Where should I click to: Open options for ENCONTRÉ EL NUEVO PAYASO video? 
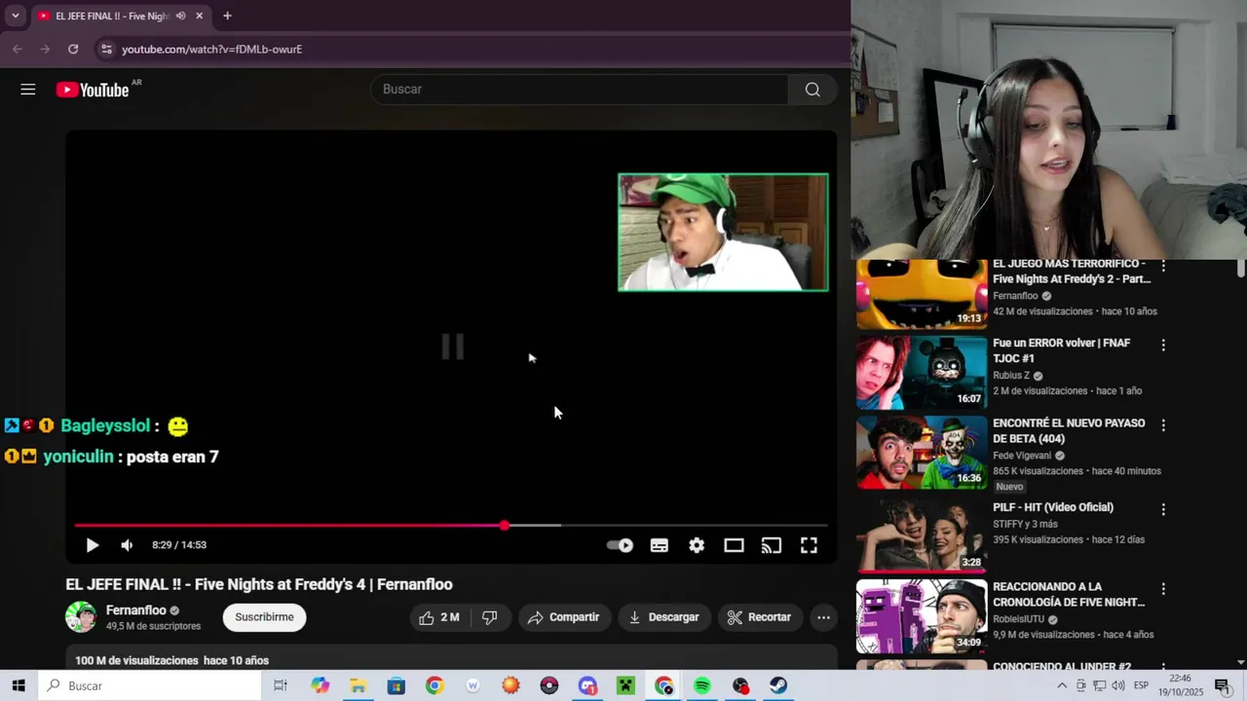pyautogui.click(x=1163, y=425)
